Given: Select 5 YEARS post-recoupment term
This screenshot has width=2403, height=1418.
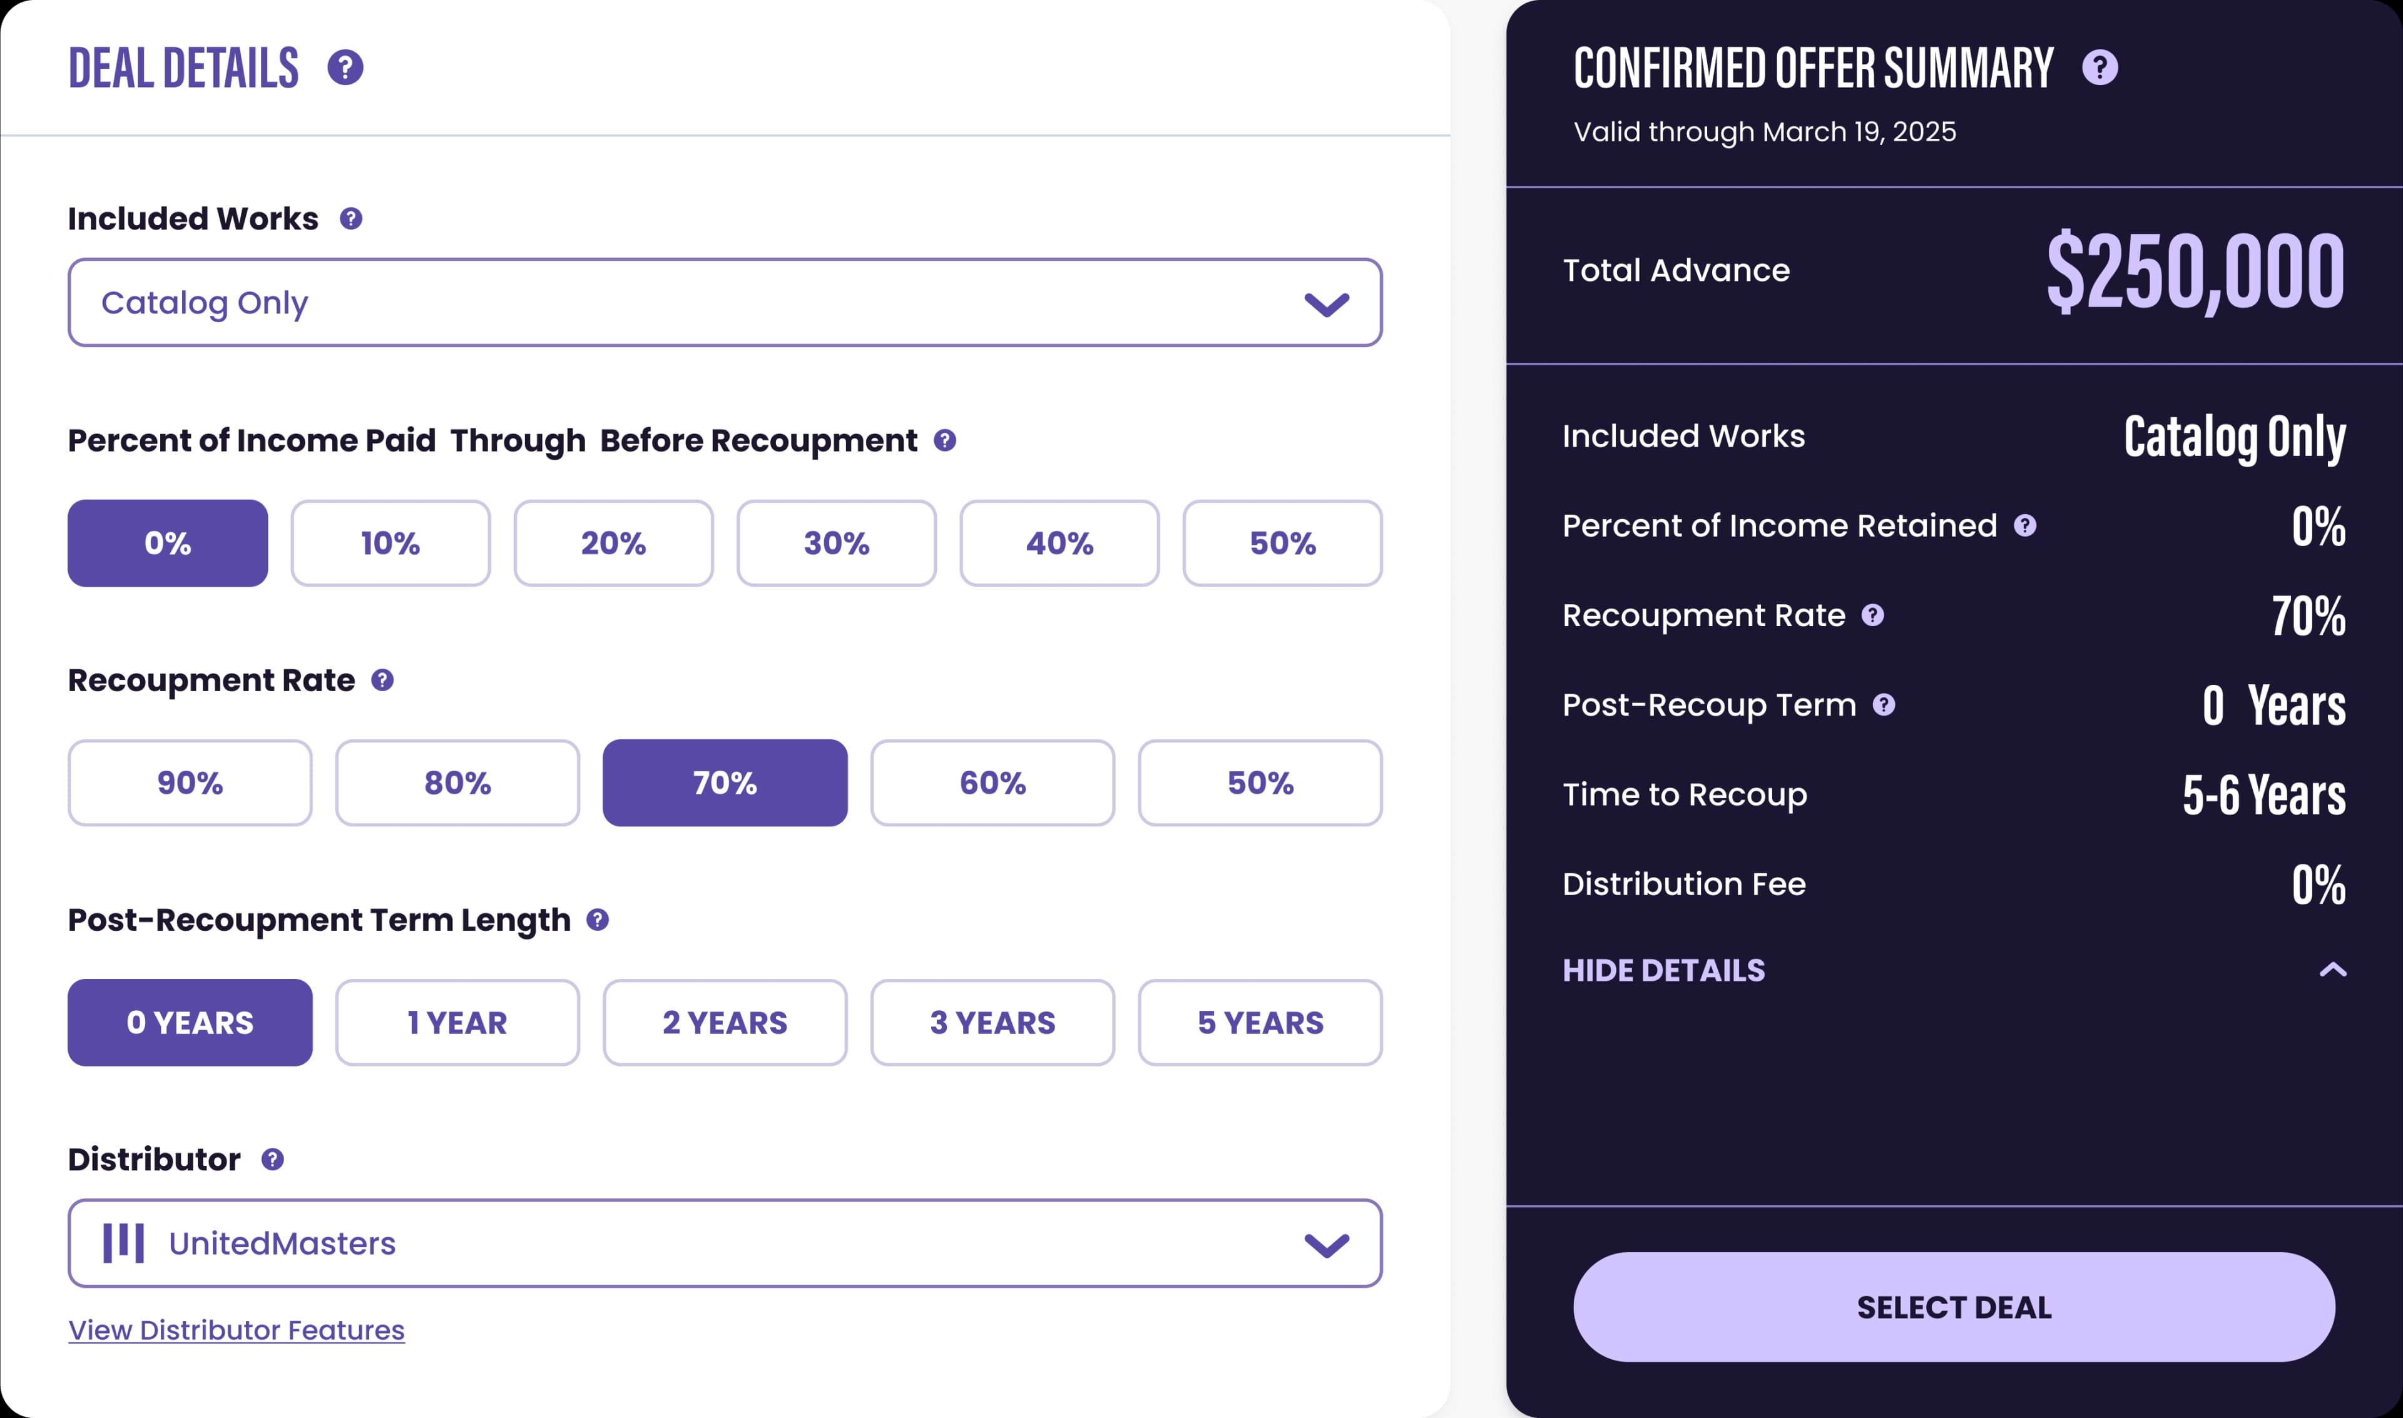Looking at the screenshot, I should pos(1260,1023).
